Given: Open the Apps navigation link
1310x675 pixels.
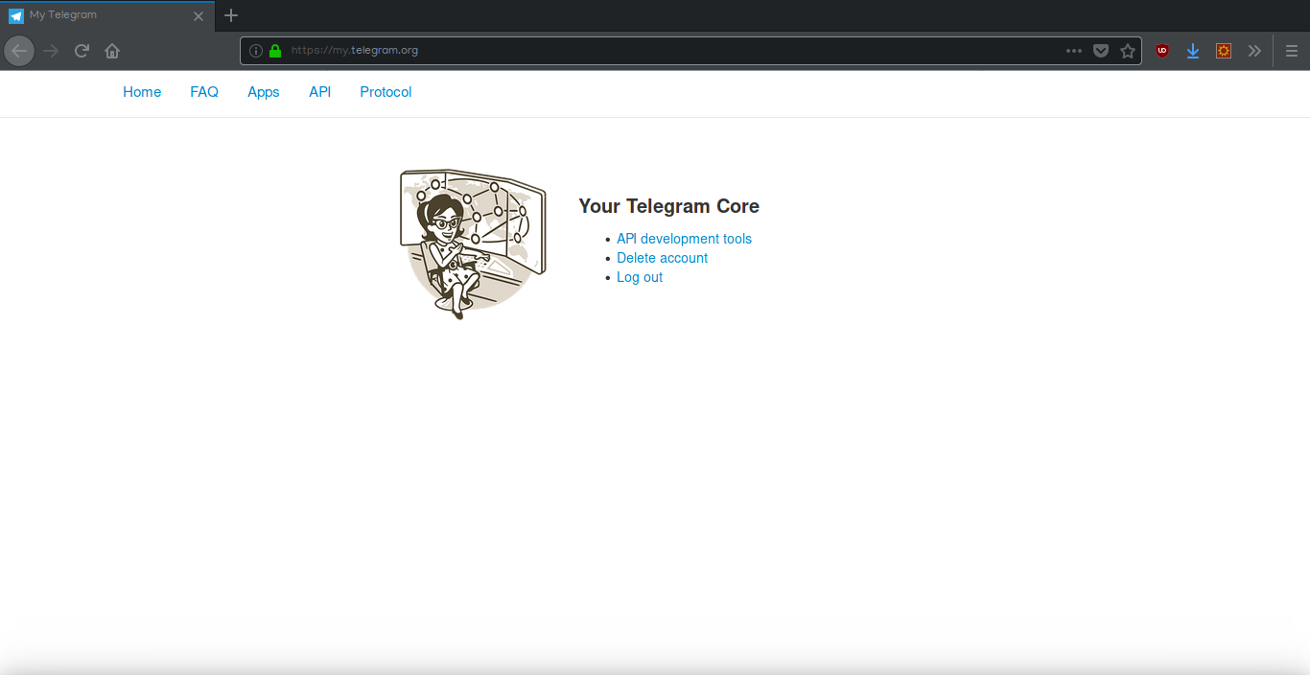Looking at the screenshot, I should tap(264, 92).
